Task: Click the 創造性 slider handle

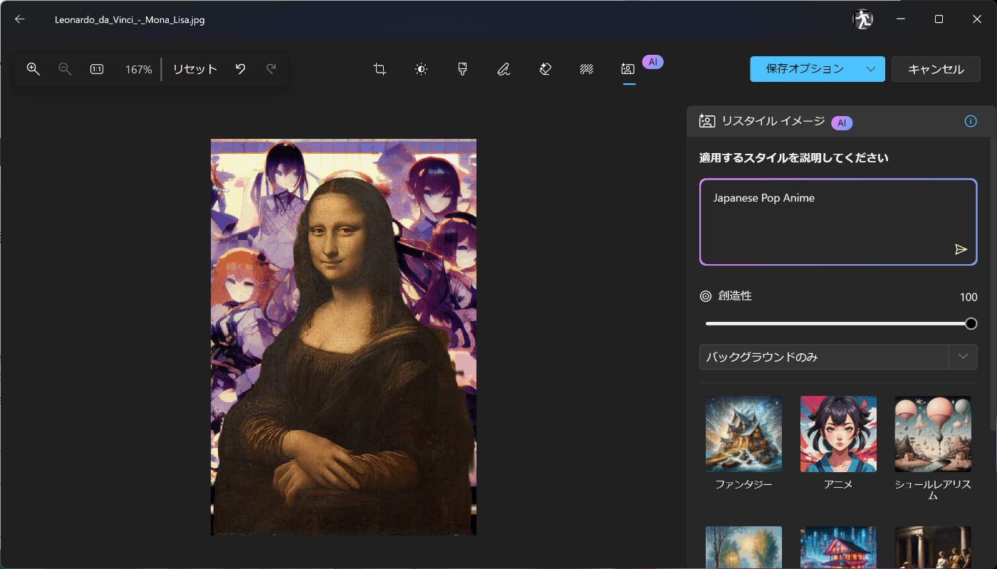Action: tap(971, 323)
